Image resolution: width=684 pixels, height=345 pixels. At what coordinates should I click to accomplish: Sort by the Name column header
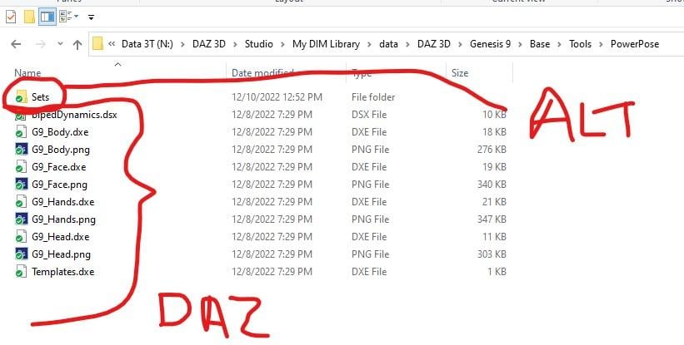(27, 72)
